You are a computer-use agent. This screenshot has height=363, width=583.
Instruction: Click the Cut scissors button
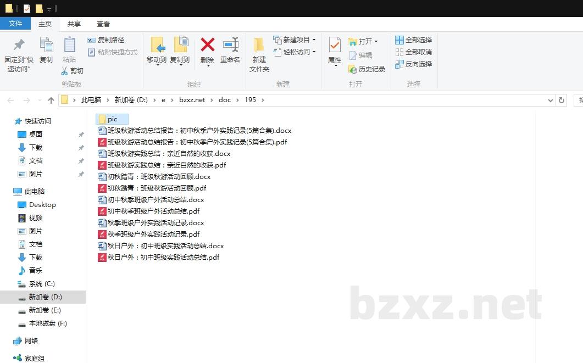coord(72,71)
